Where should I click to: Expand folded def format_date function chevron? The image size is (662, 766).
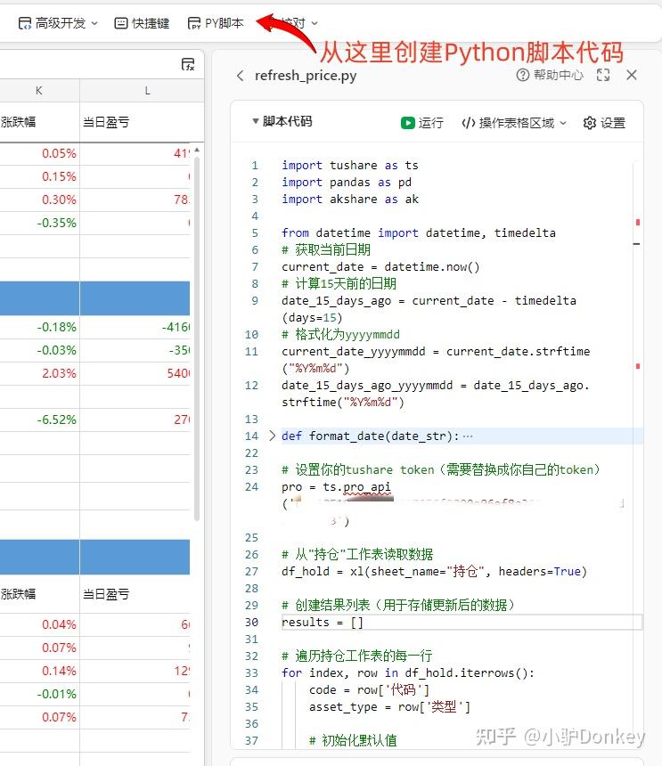[x=272, y=436]
